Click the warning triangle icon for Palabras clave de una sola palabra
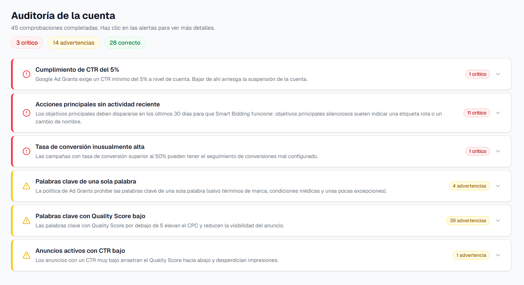This screenshot has width=524, height=285. point(27,186)
